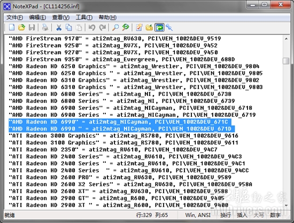Click the New document toolbar icon

point(12,28)
